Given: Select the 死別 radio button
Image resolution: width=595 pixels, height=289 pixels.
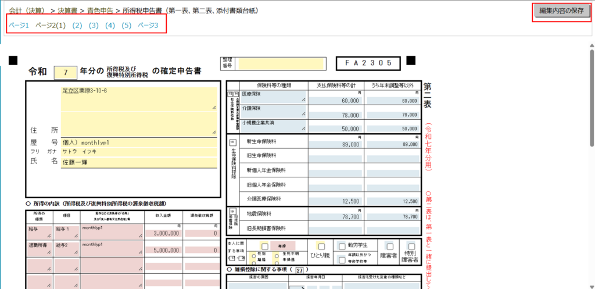Looking at the screenshot, I should click(x=254, y=255).
